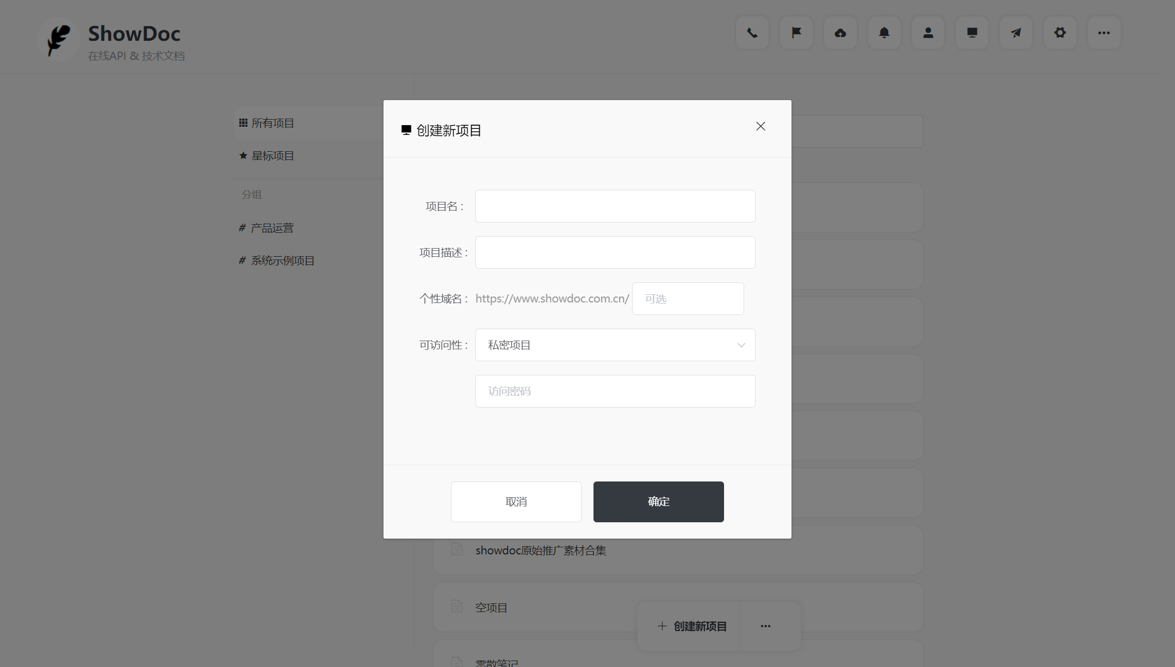Click the 访问密码 password field

[x=615, y=391]
